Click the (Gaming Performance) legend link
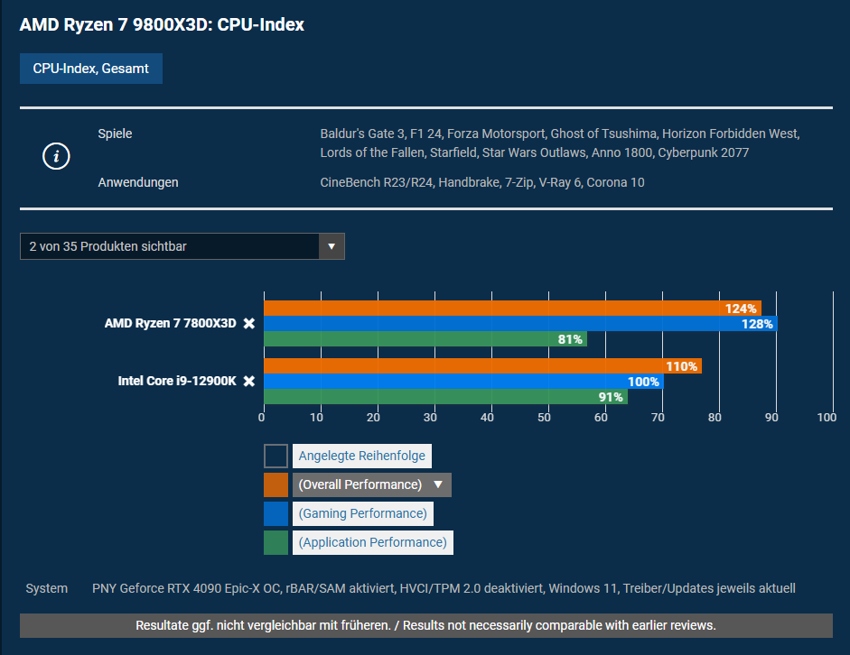Viewport: 850px width, 655px height. (362, 513)
